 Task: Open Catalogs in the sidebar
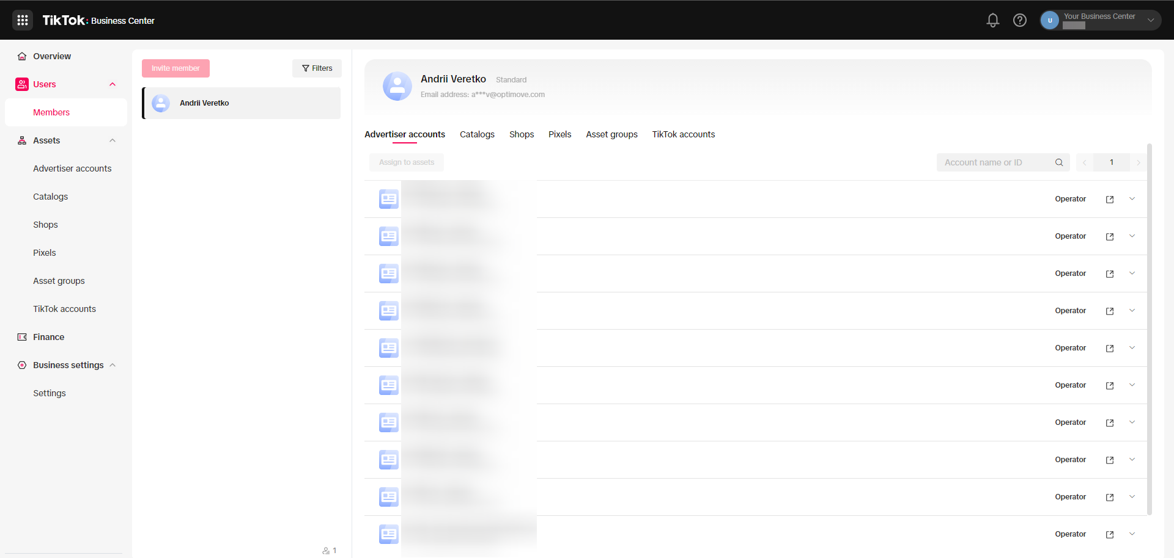[x=51, y=197]
